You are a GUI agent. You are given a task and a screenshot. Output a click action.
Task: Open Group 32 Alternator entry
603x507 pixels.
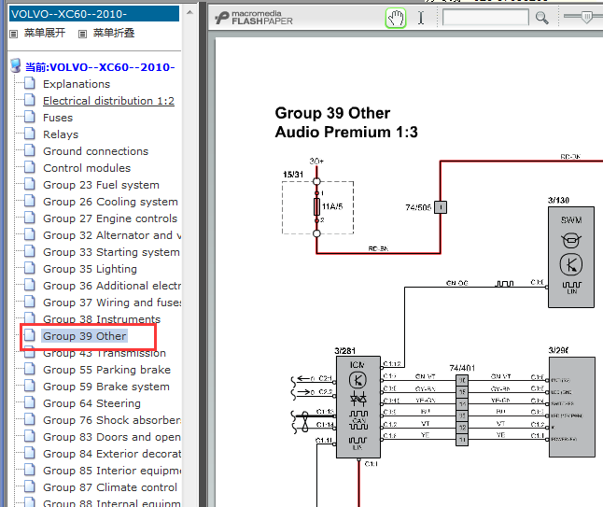coord(112,235)
